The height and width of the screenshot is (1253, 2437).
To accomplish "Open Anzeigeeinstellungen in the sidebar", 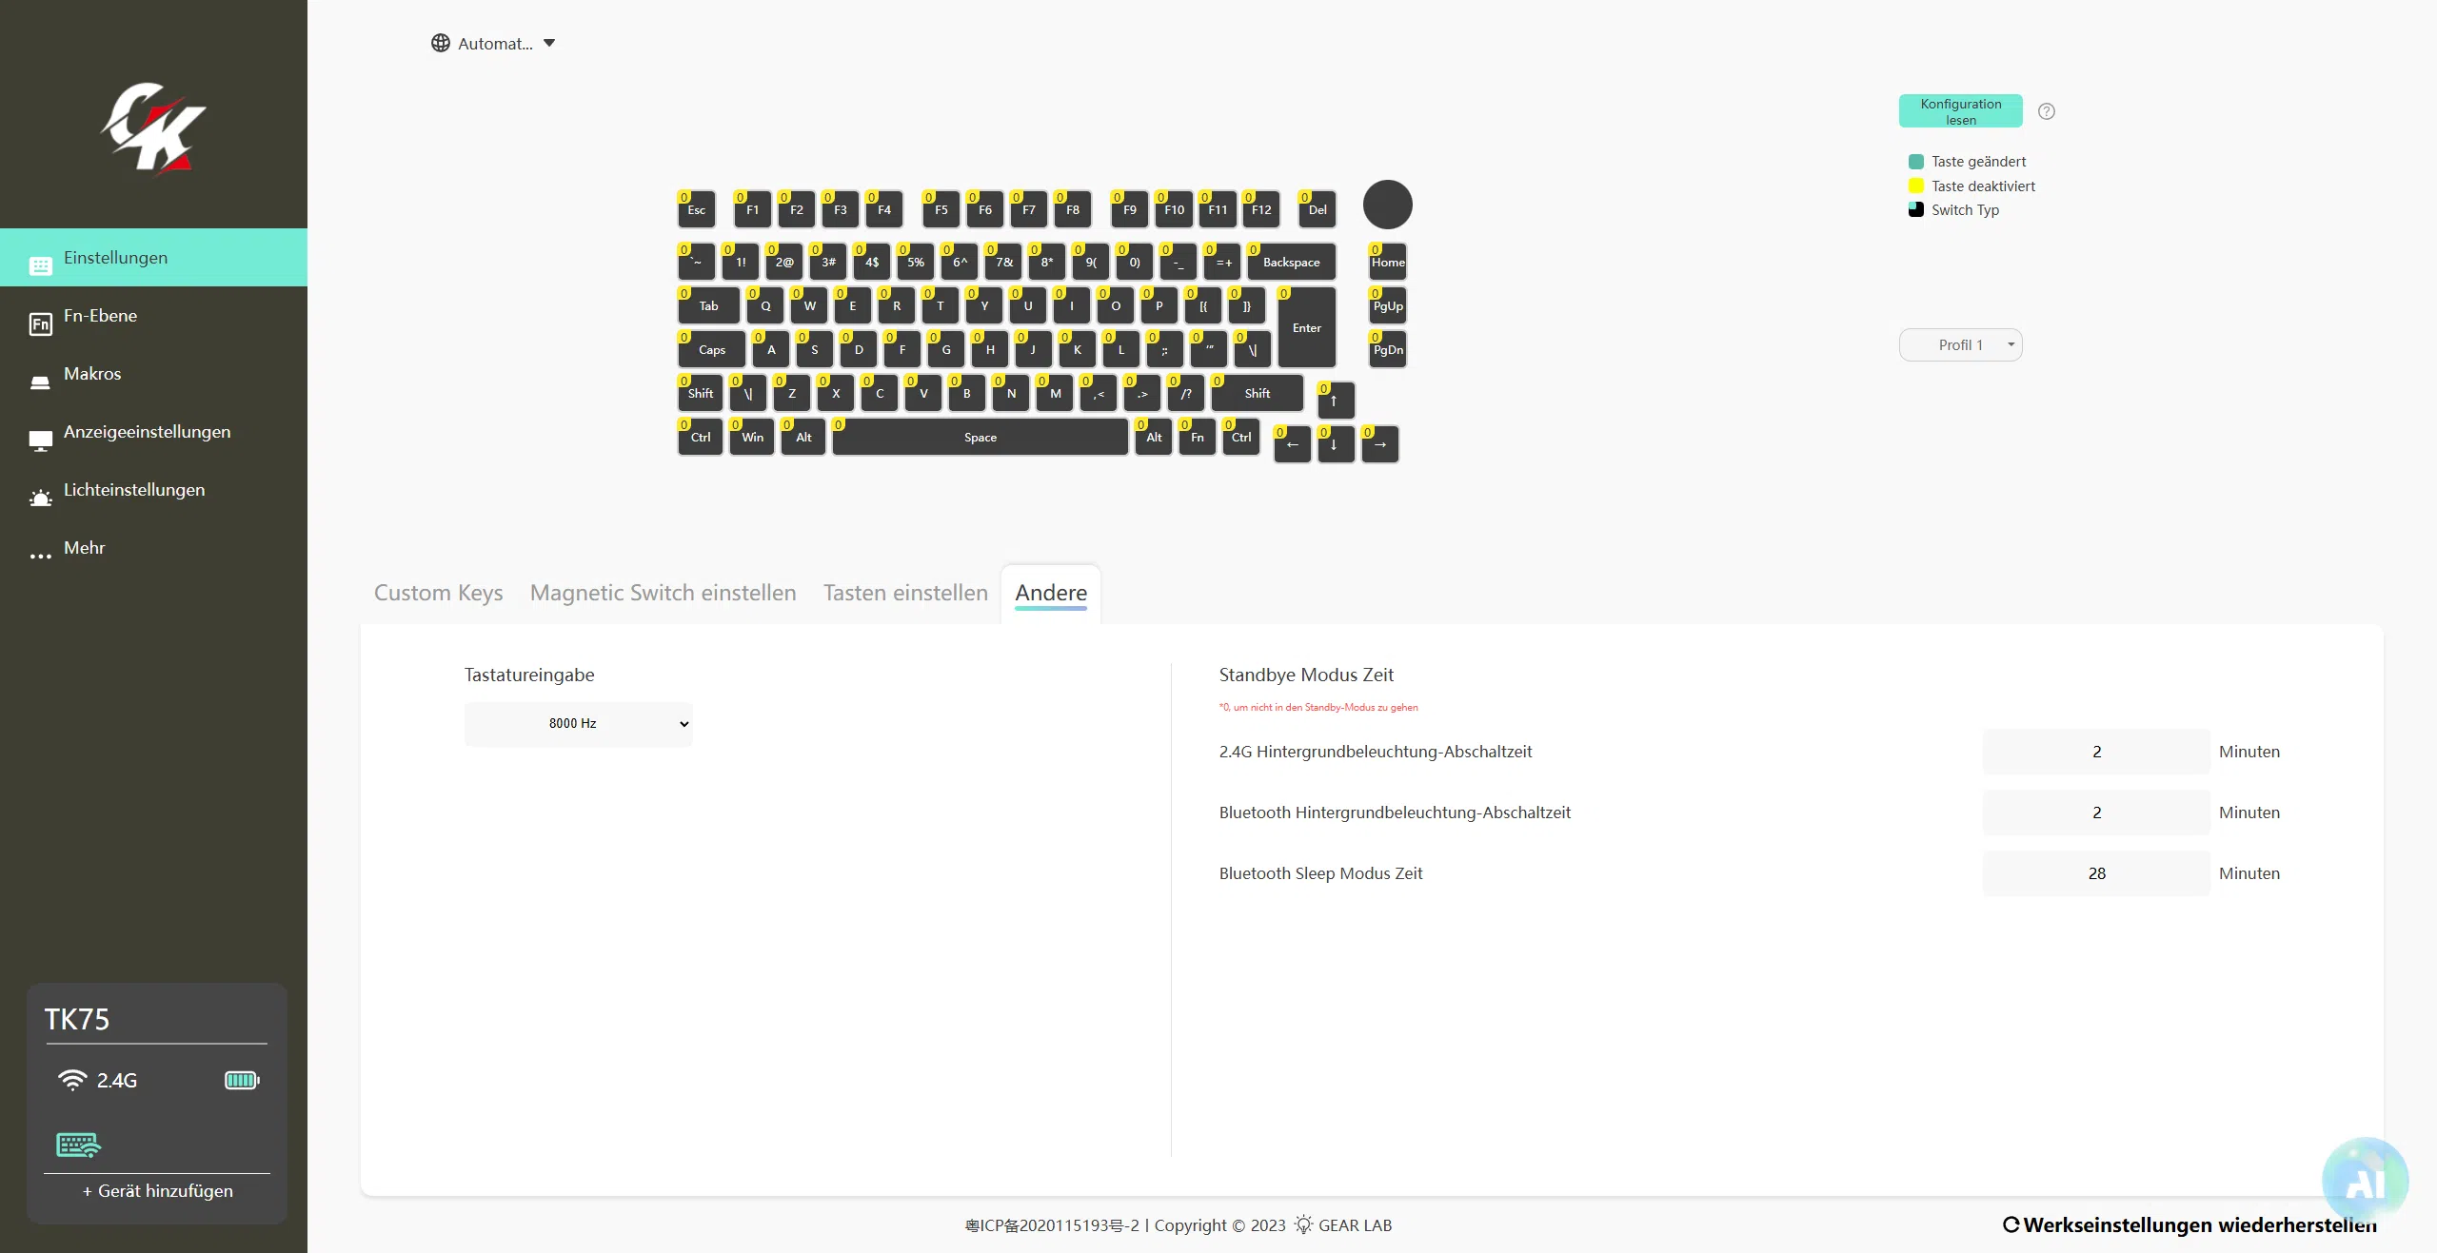I will click(147, 432).
